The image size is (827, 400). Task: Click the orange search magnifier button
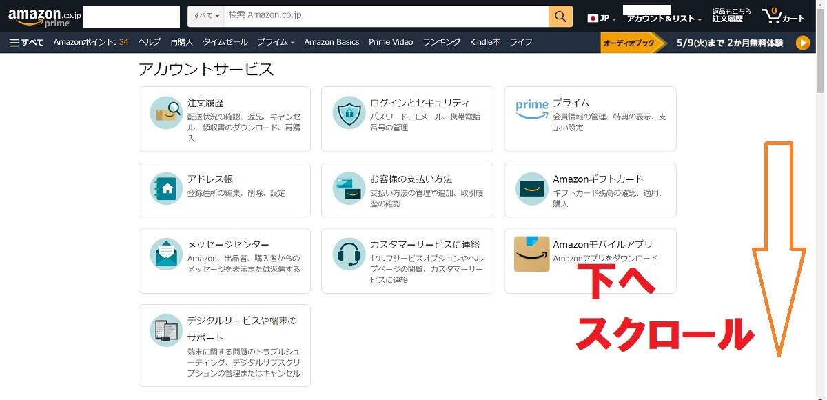pyautogui.click(x=560, y=16)
